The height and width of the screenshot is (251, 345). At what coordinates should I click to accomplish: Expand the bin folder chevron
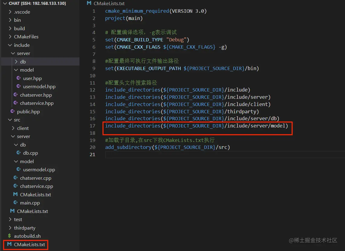(10, 20)
